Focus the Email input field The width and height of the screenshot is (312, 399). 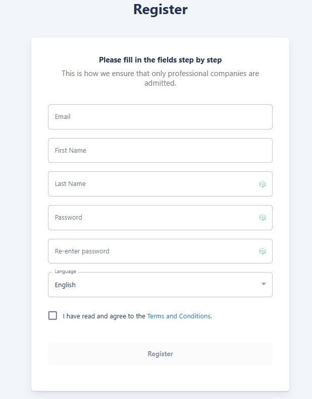(160, 117)
